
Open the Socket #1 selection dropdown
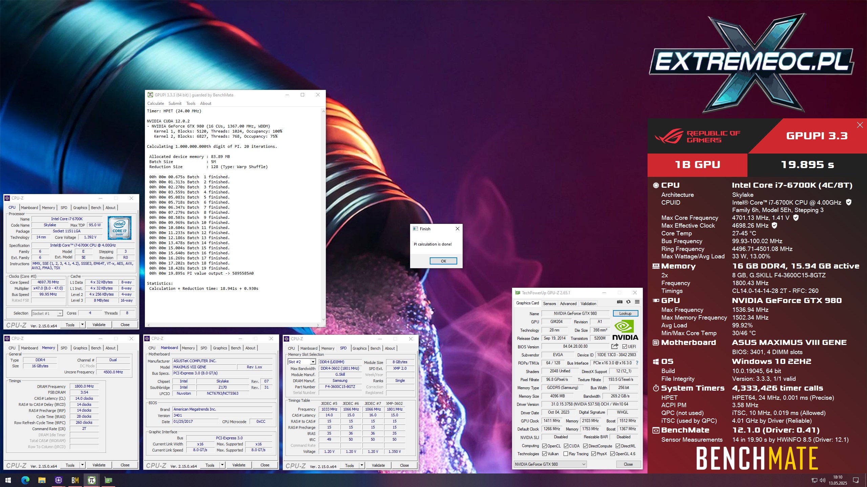47,314
